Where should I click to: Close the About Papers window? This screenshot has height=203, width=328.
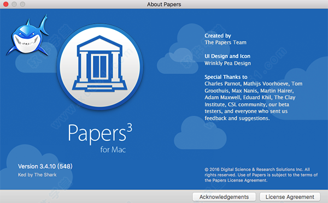6,4
